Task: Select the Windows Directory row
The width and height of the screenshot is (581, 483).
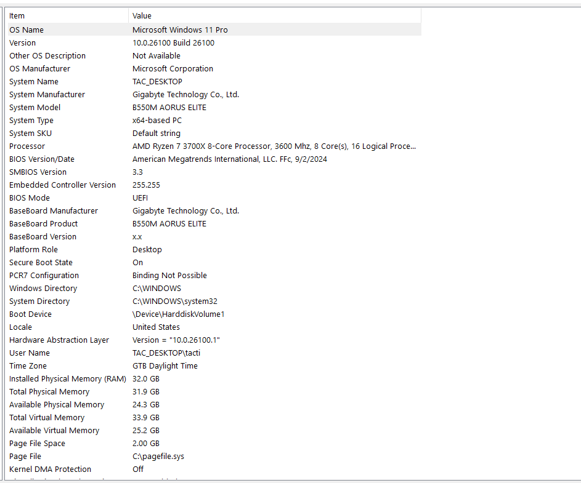Action: click(x=214, y=289)
